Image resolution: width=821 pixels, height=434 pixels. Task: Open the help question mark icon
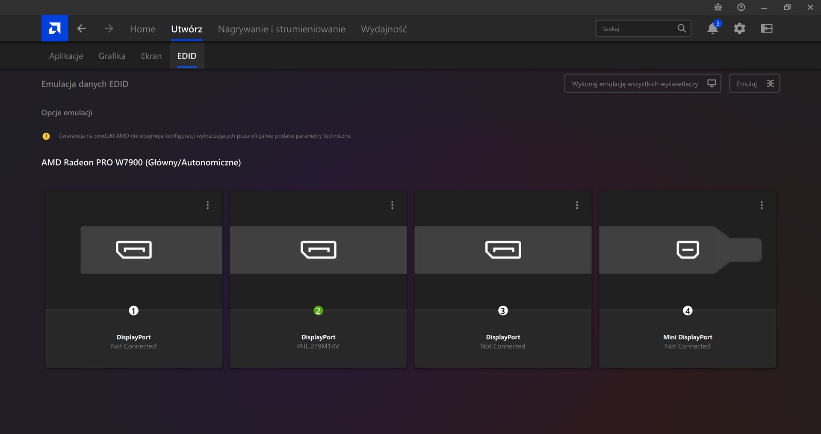coord(741,7)
